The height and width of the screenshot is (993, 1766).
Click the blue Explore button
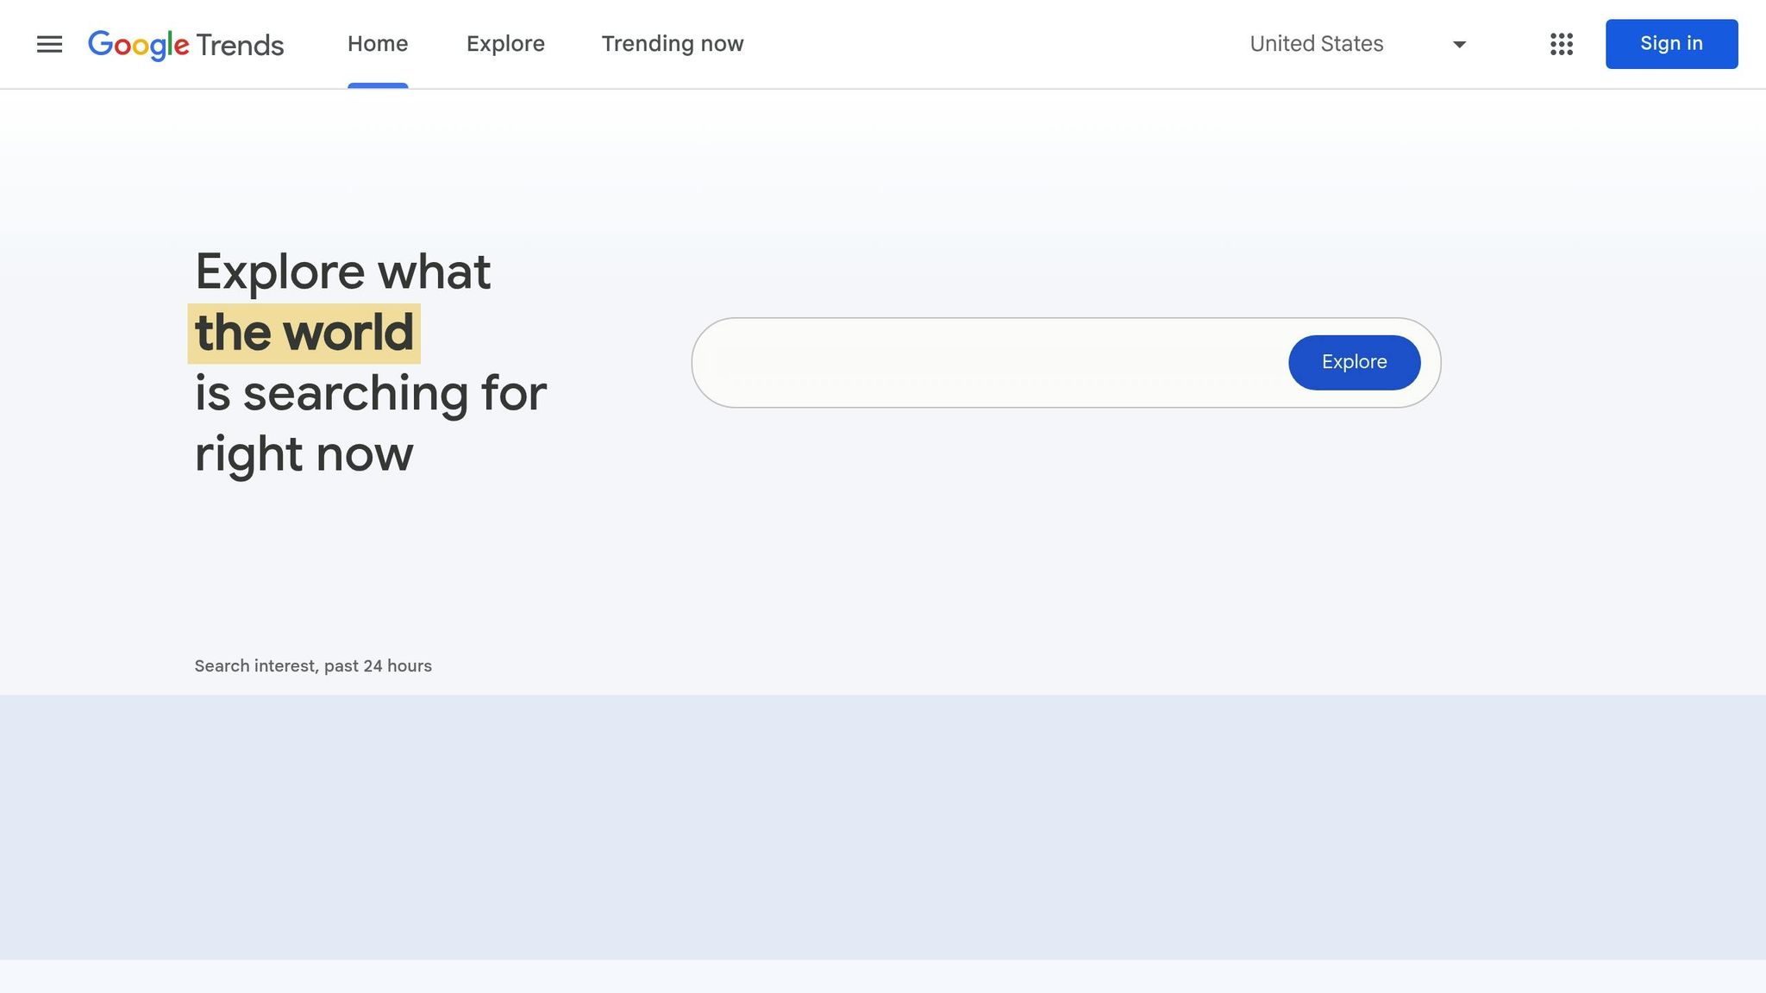click(x=1354, y=362)
